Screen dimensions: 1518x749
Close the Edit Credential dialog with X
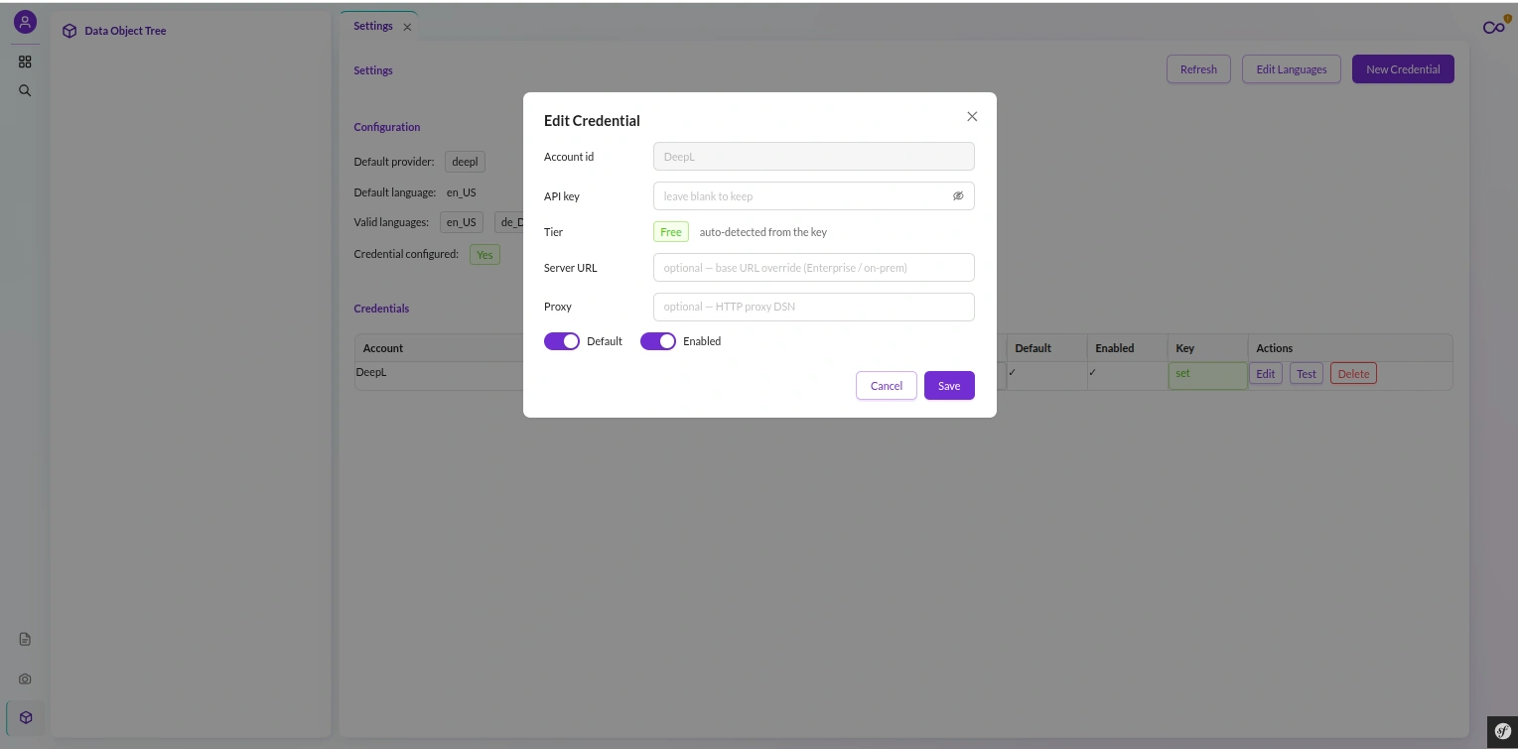972,116
